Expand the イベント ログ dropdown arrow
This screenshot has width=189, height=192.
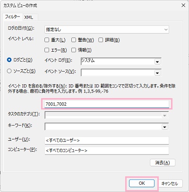[x=157, y=62]
